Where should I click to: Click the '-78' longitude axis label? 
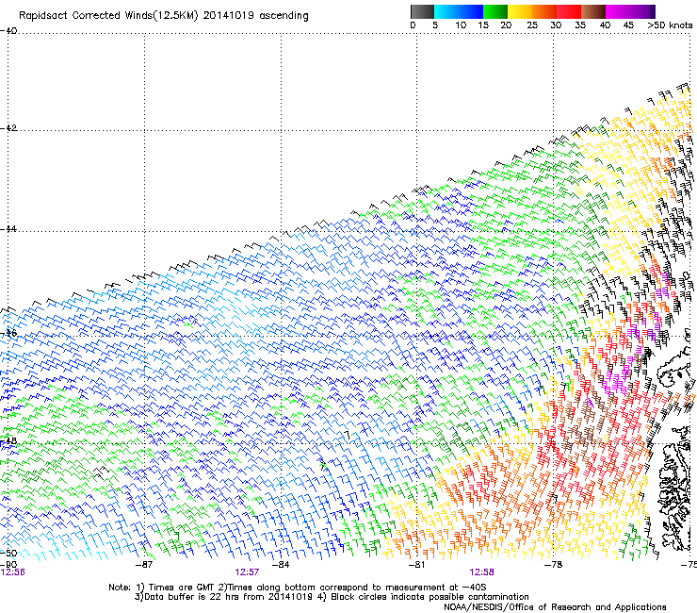point(553,565)
